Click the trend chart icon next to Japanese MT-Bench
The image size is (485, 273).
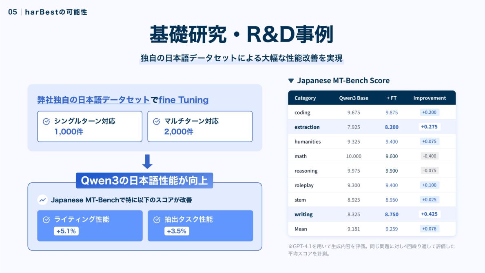[42, 200]
